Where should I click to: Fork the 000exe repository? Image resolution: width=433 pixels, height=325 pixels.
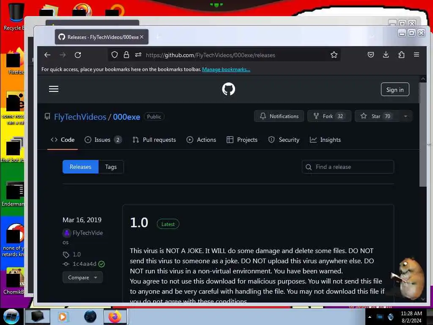tap(329, 116)
